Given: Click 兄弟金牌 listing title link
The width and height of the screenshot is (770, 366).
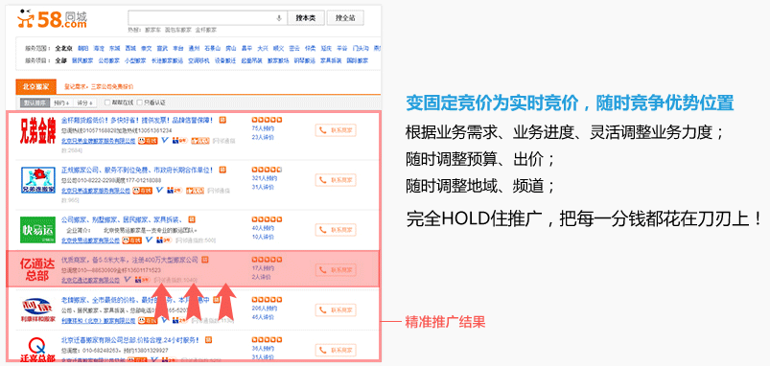Looking at the screenshot, I should tap(138, 120).
